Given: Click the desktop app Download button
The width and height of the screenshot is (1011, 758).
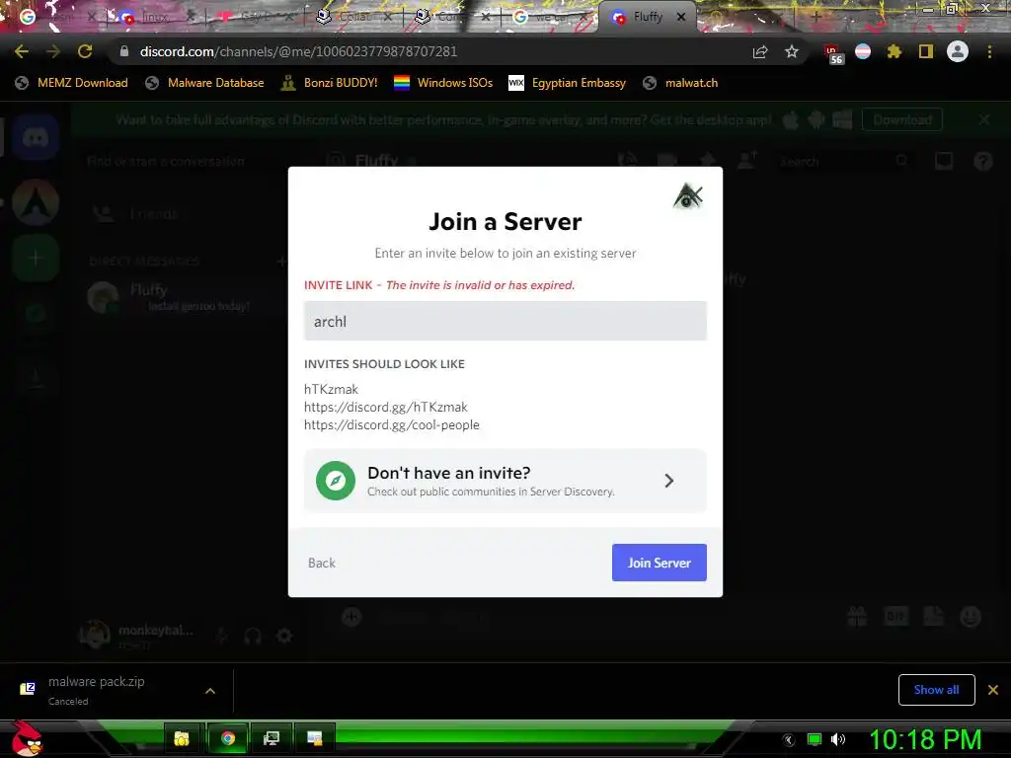Looking at the screenshot, I should (902, 119).
